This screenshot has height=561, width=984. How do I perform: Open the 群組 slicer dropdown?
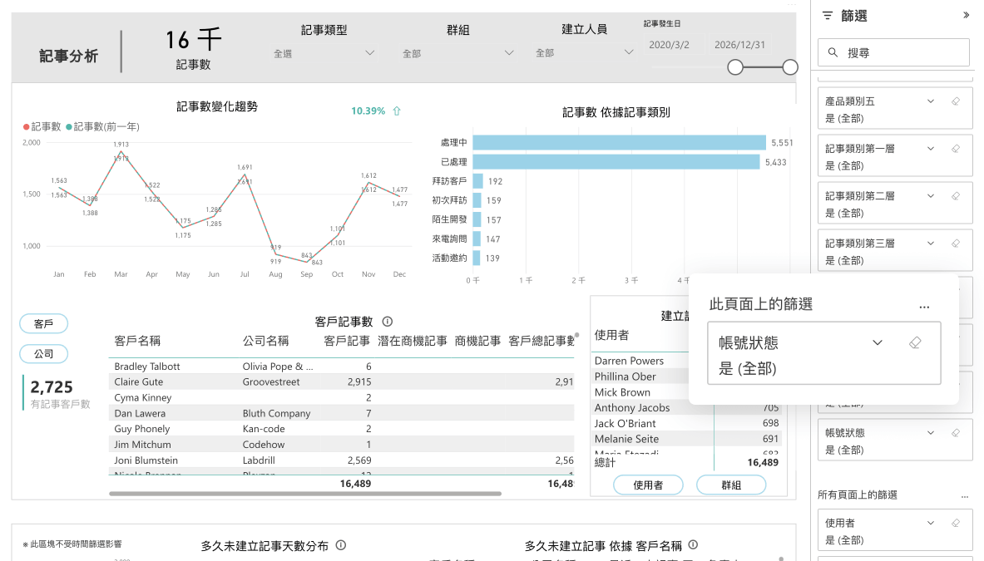pyautogui.click(x=457, y=53)
